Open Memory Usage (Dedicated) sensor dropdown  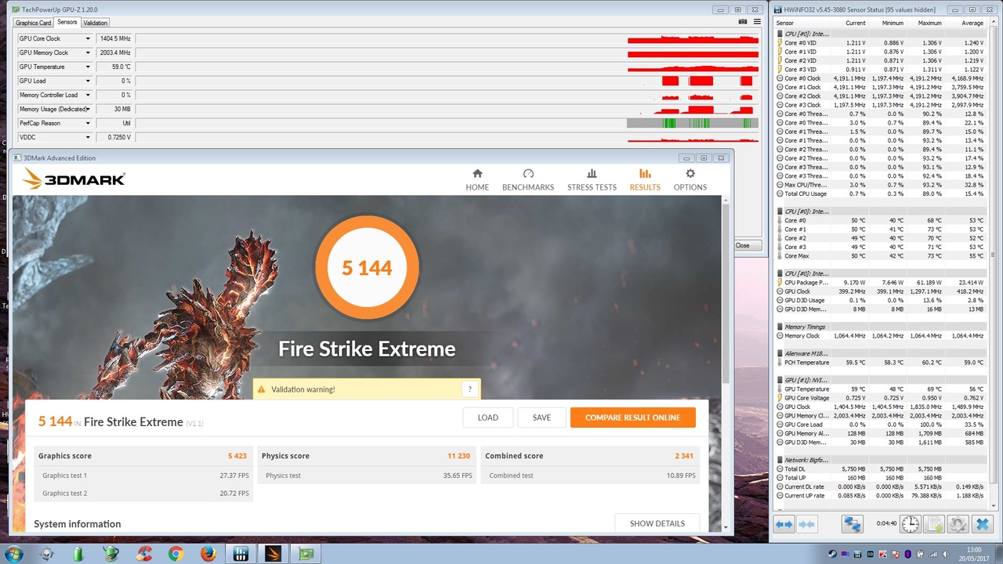click(88, 109)
